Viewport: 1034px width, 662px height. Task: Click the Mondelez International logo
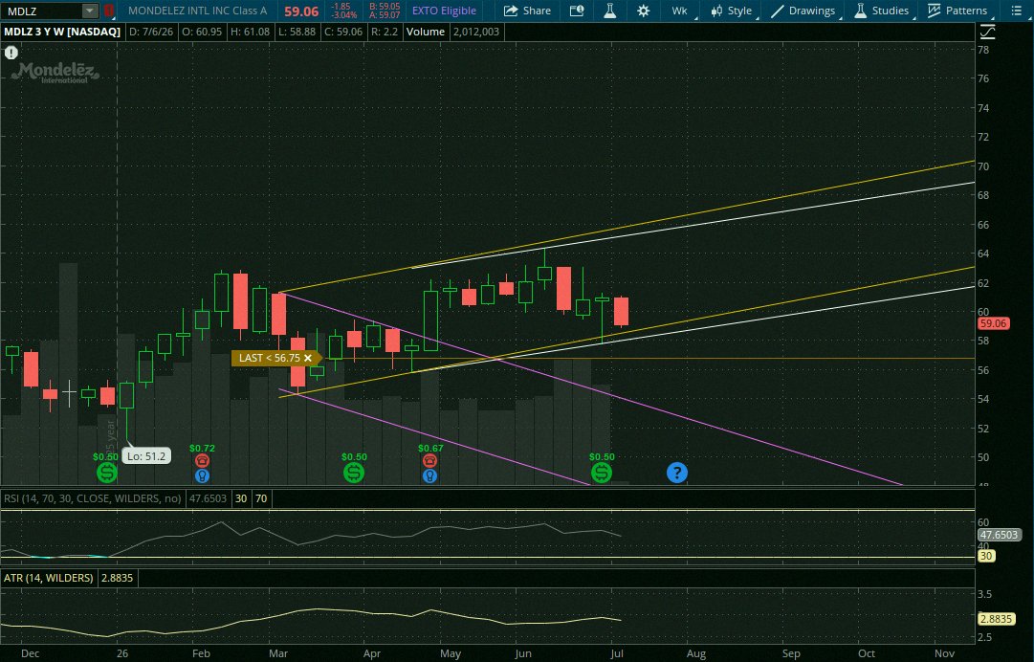[55, 73]
